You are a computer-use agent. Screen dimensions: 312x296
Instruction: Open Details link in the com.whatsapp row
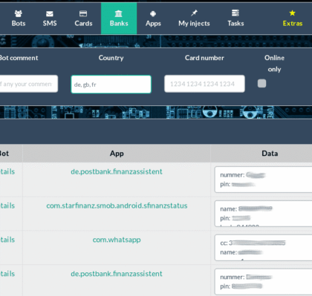coord(7,240)
